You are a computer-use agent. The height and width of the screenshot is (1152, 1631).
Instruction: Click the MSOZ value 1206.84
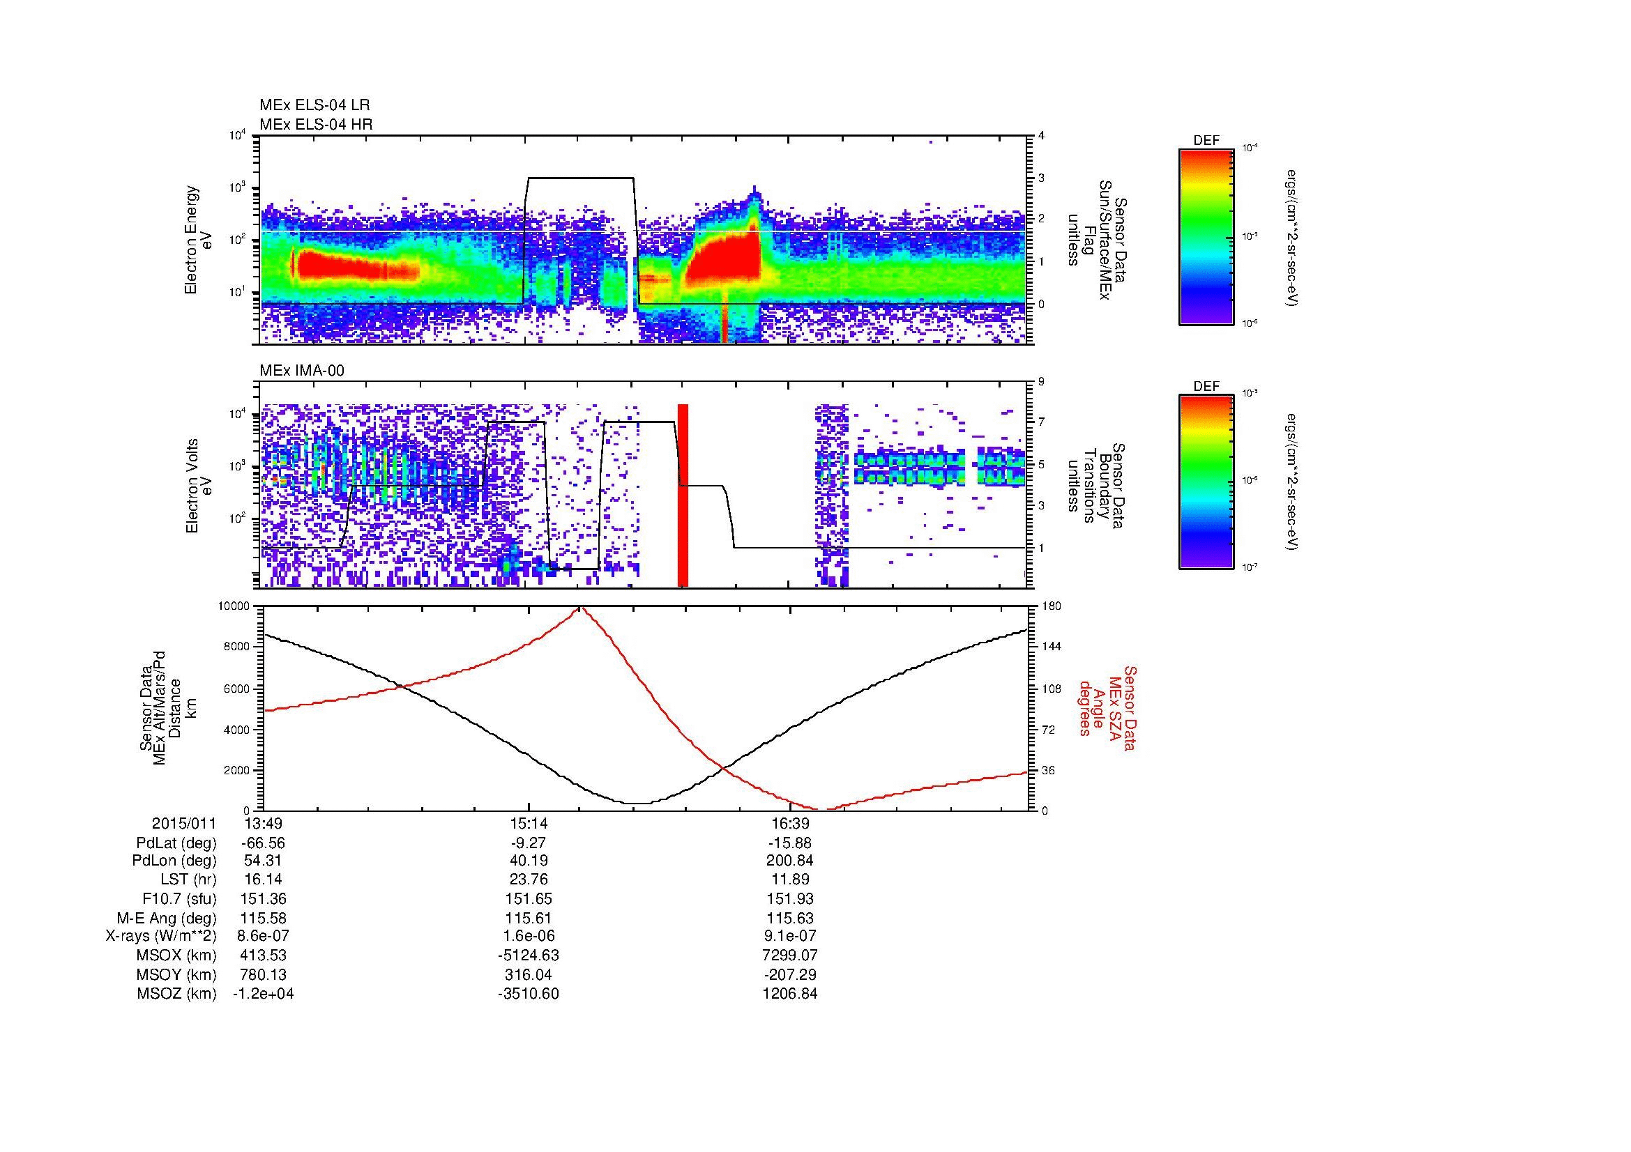coord(790,994)
